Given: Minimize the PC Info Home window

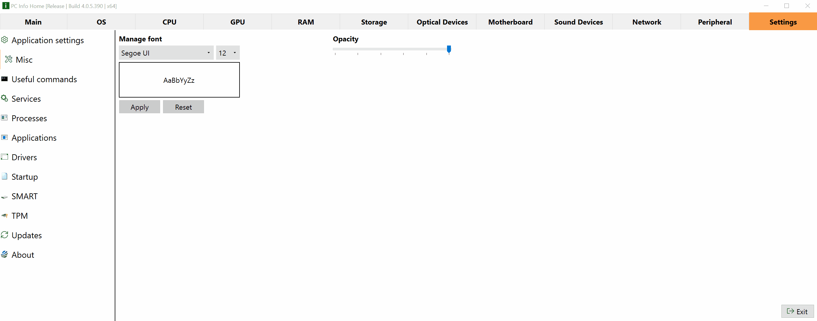Looking at the screenshot, I should coord(766,6).
